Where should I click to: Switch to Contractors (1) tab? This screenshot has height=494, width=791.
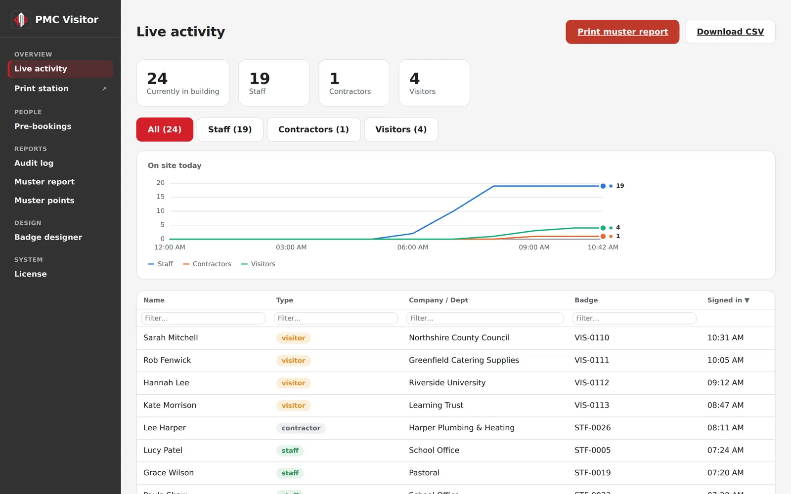pos(313,129)
